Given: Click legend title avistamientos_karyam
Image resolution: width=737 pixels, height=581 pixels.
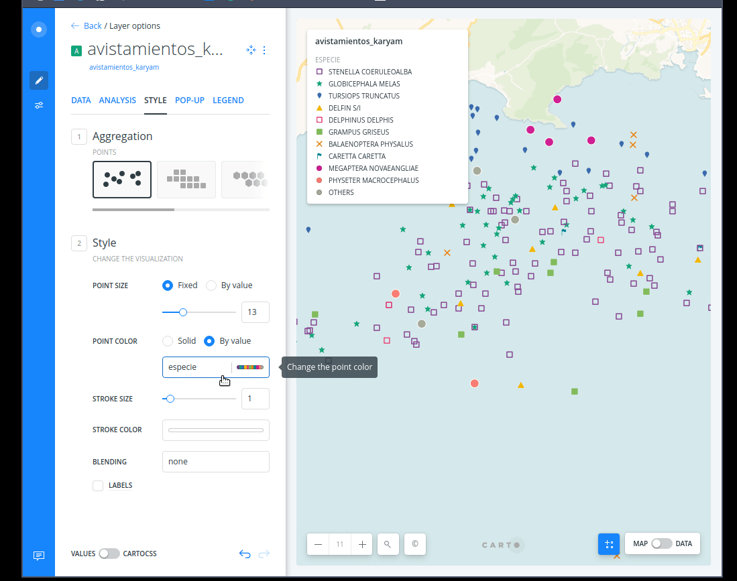Looking at the screenshot, I should [359, 42].
